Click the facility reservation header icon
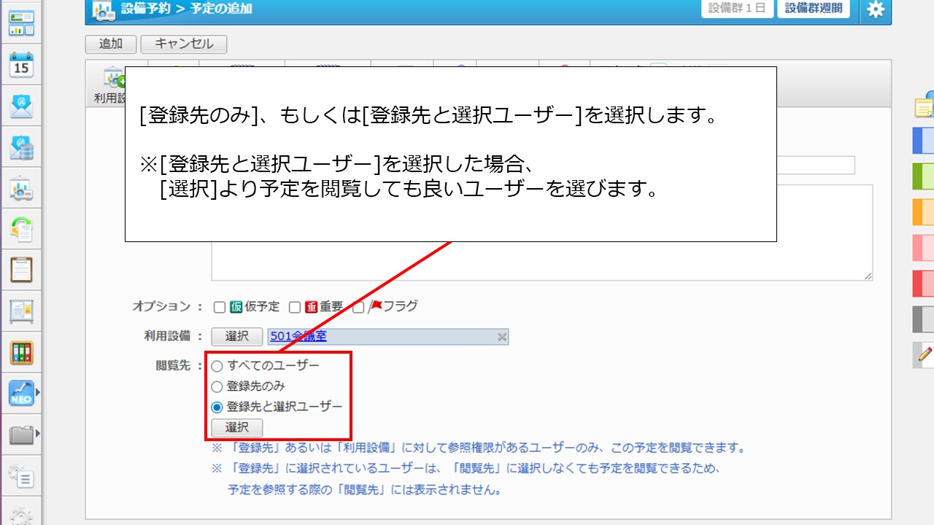 coord(104,10)
